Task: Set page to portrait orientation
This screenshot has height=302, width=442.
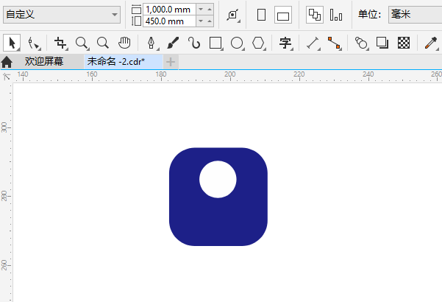Action: [x=262, y=15]
